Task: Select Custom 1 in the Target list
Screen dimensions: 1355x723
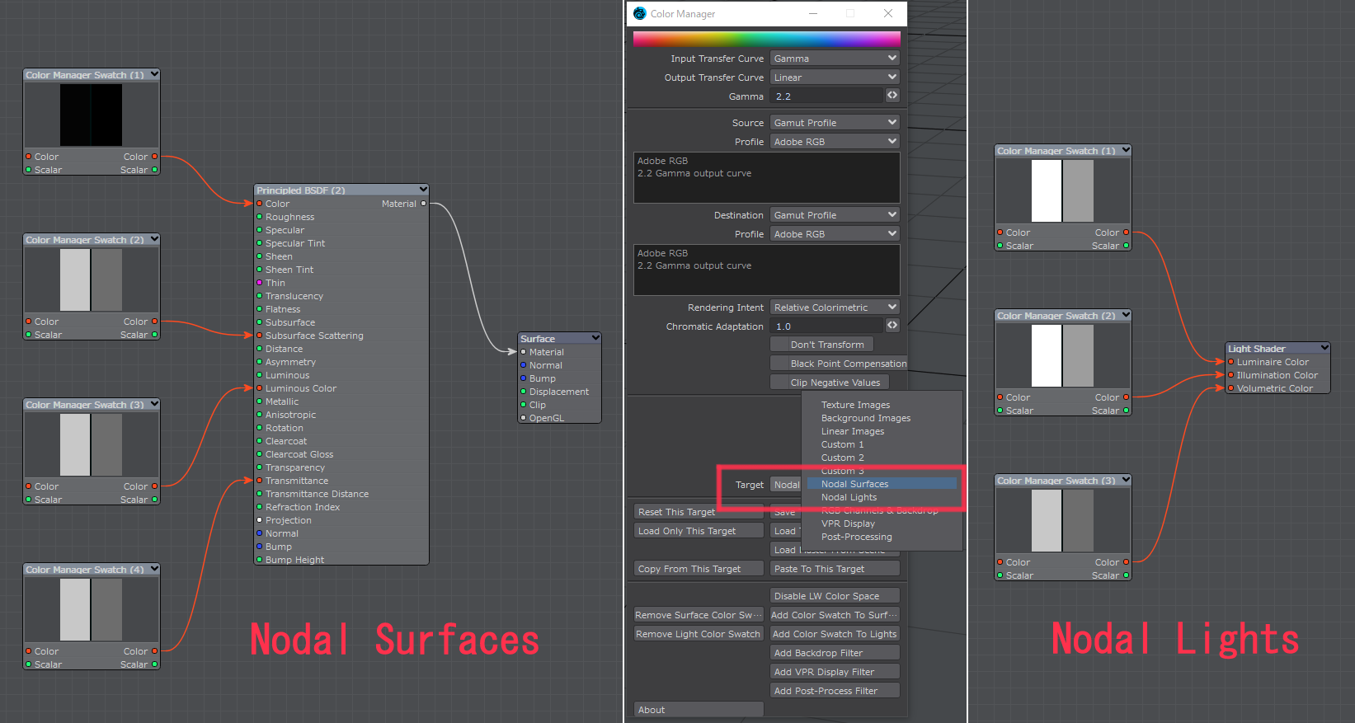Action: [x=842, y=444]
